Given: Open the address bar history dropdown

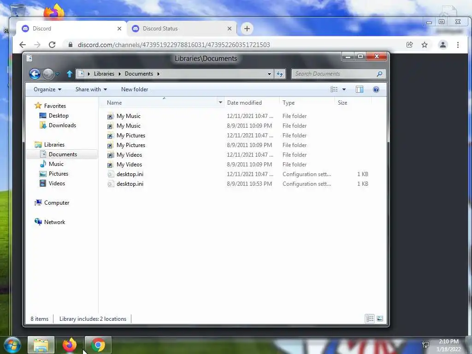Looking at the screenshot, I should point(269,74).
